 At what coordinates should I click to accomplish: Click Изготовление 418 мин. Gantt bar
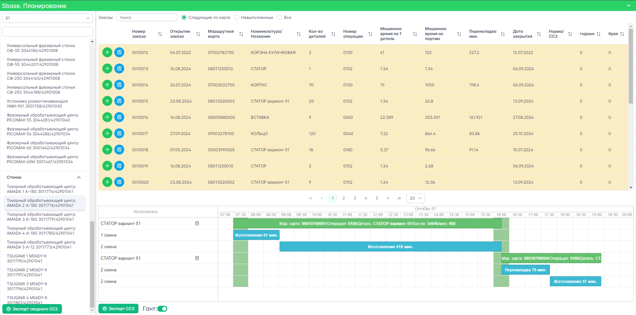tap(390, 247)
